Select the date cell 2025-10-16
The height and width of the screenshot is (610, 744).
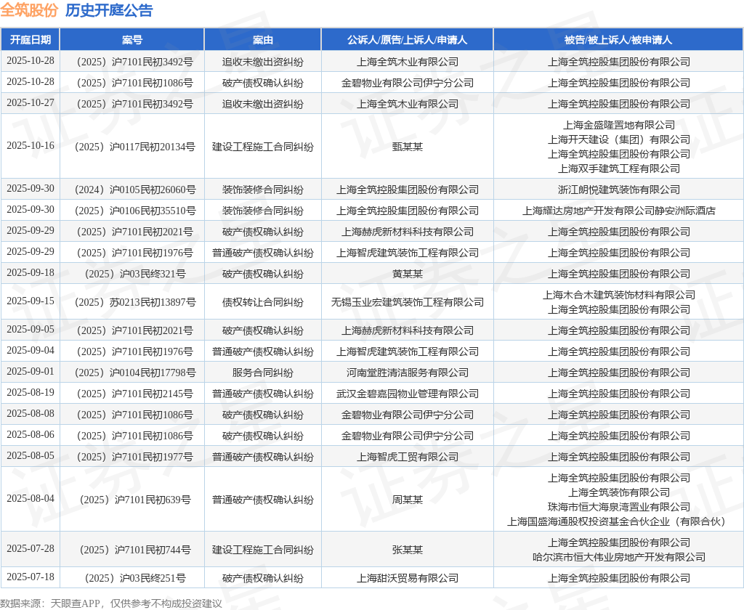point(31,146)
